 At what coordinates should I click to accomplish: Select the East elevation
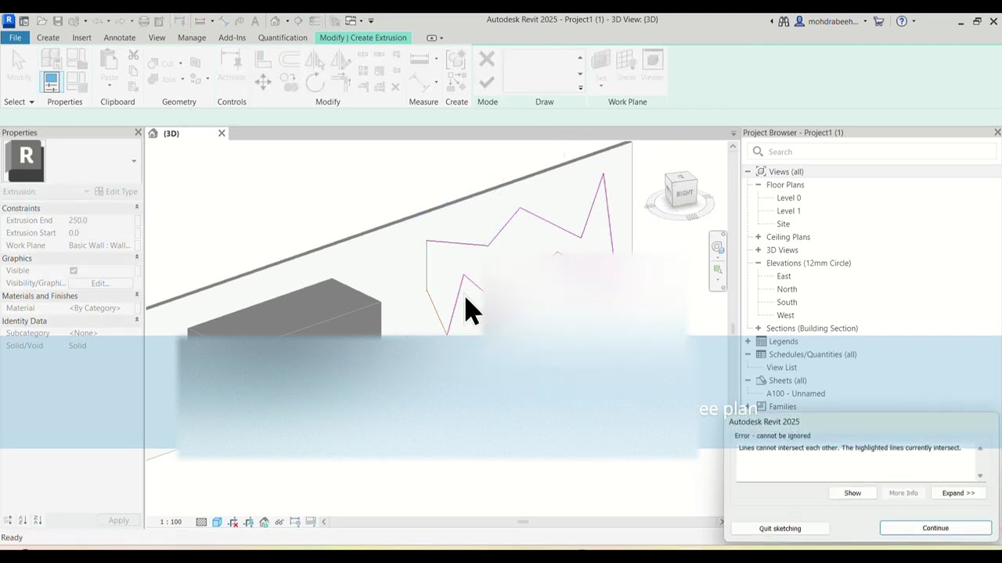[x=784, y=276]
